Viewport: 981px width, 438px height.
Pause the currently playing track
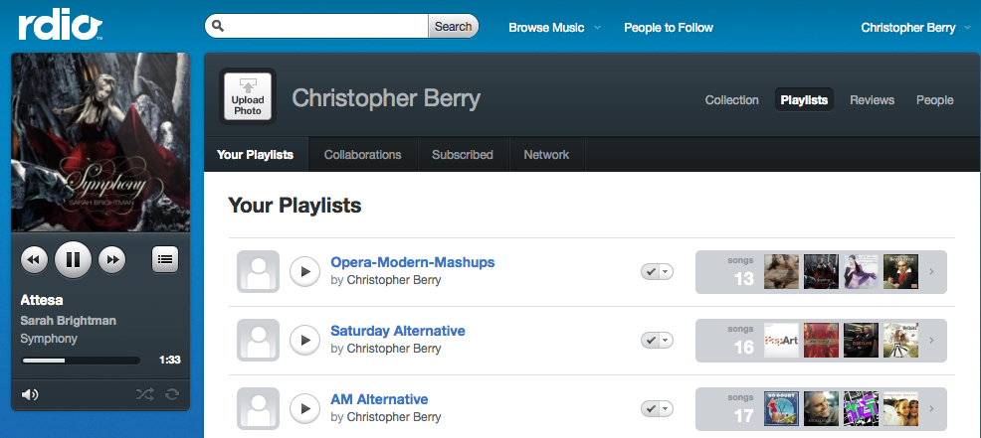tap(73, 260)
